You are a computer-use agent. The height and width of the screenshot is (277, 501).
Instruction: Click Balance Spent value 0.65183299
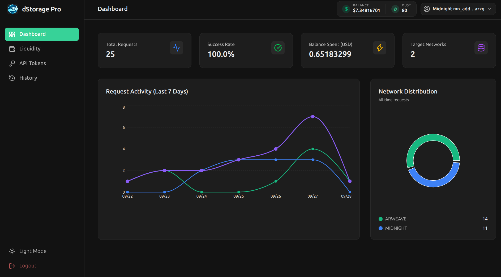click(330, 54)
